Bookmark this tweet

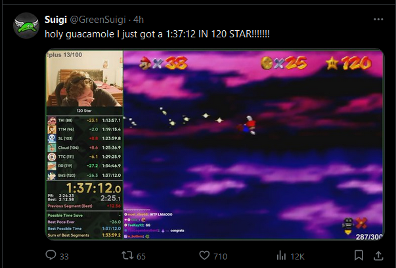pyautogui.click(x=359, y=256)
